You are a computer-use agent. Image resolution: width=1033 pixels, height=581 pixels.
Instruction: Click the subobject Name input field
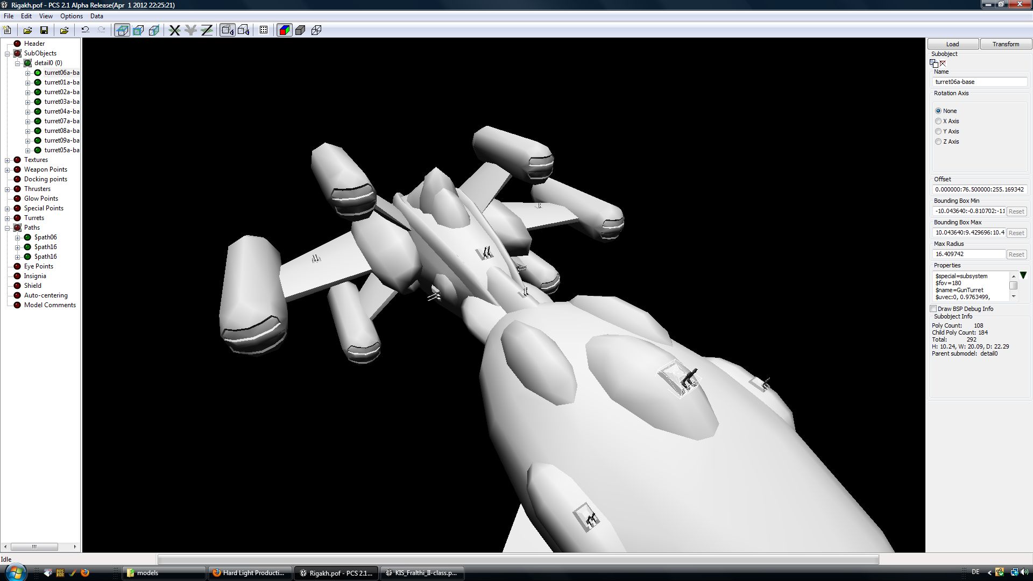(979, 82)
